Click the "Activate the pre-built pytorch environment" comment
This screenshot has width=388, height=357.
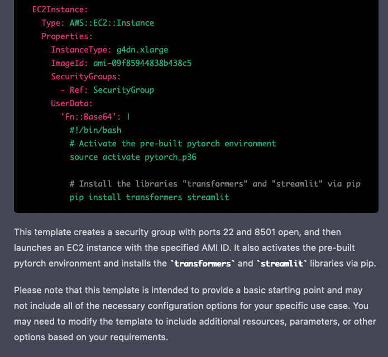coord(173,144)
